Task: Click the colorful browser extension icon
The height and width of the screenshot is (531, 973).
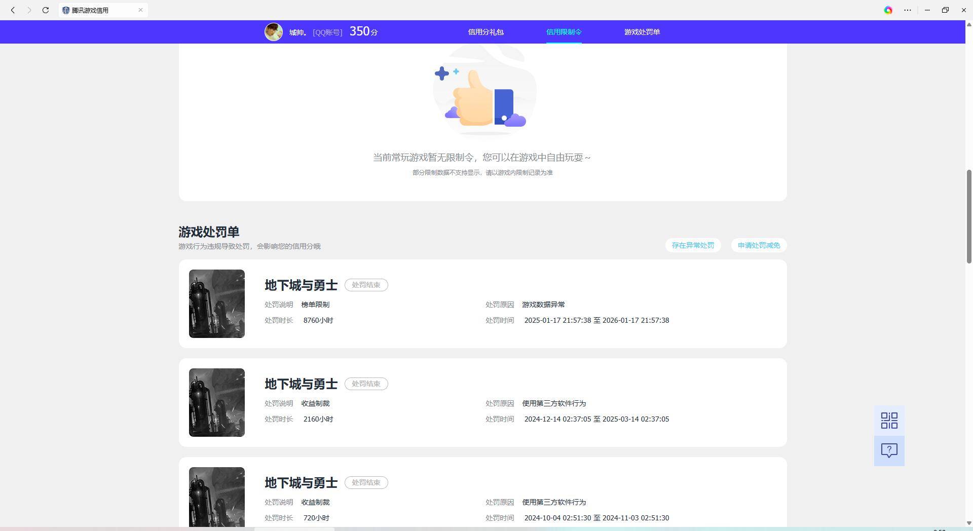Action: pyautogui.click(x=888, y=10)
